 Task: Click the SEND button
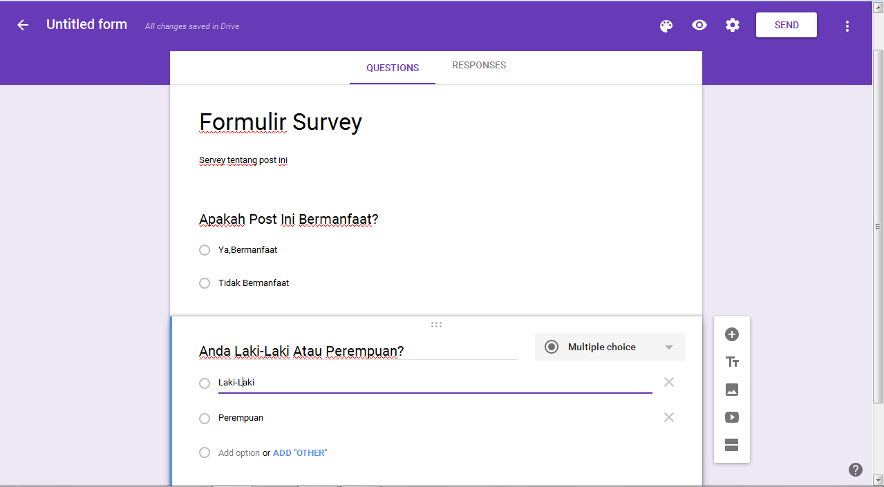coord(786,24)
